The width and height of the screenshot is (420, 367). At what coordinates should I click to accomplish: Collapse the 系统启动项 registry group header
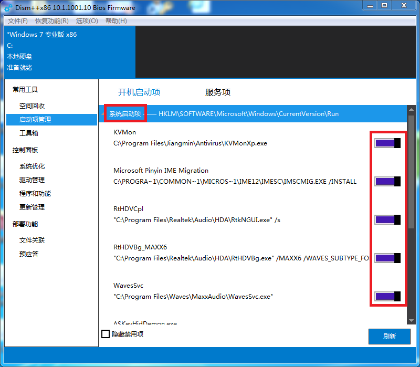click(125, 113)
